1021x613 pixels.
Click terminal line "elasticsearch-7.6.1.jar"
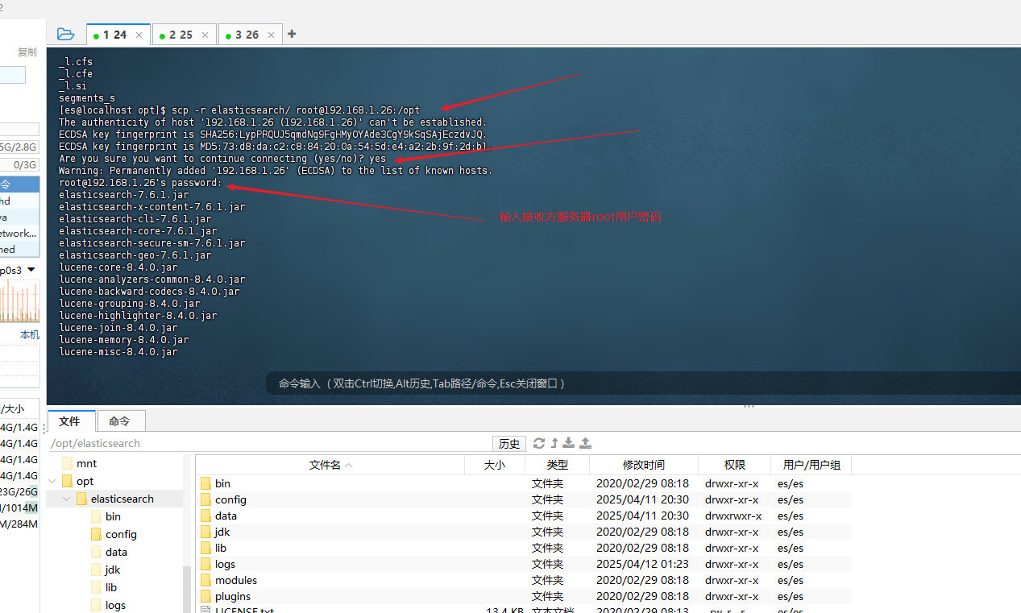pos(124,194)
